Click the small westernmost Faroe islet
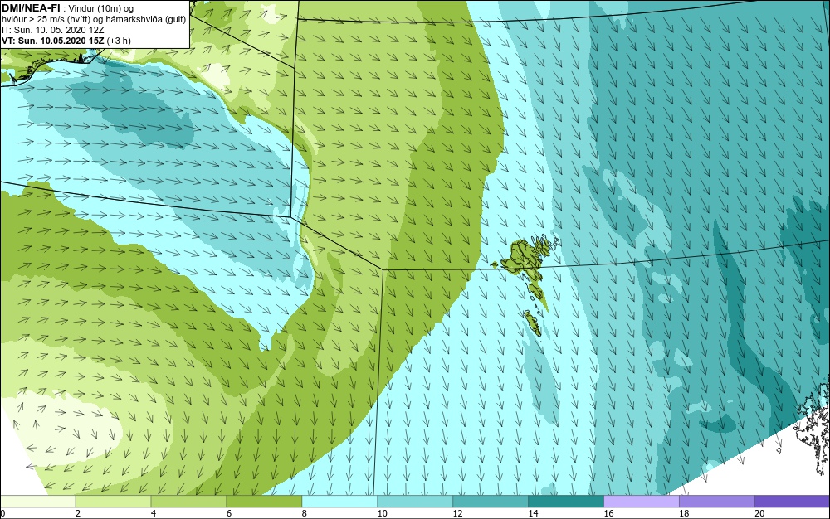This screenshot has height=519, width=830. coord(495,264)
